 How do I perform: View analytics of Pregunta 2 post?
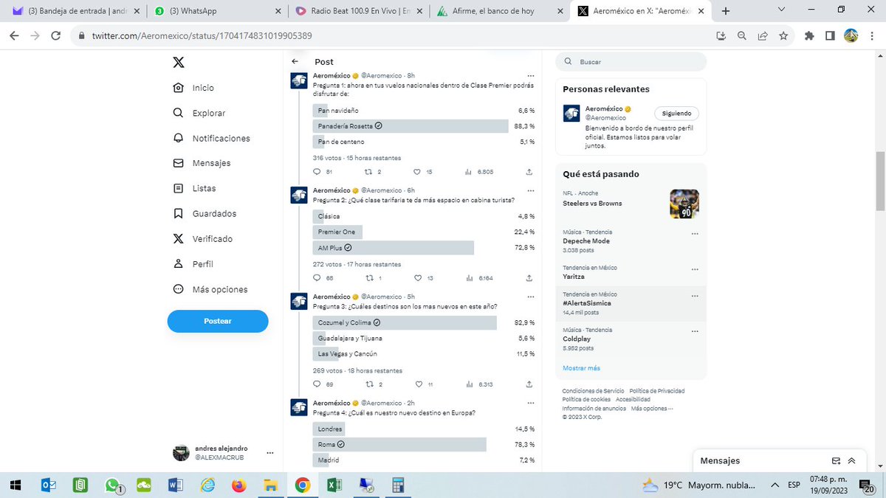point(468,278)
